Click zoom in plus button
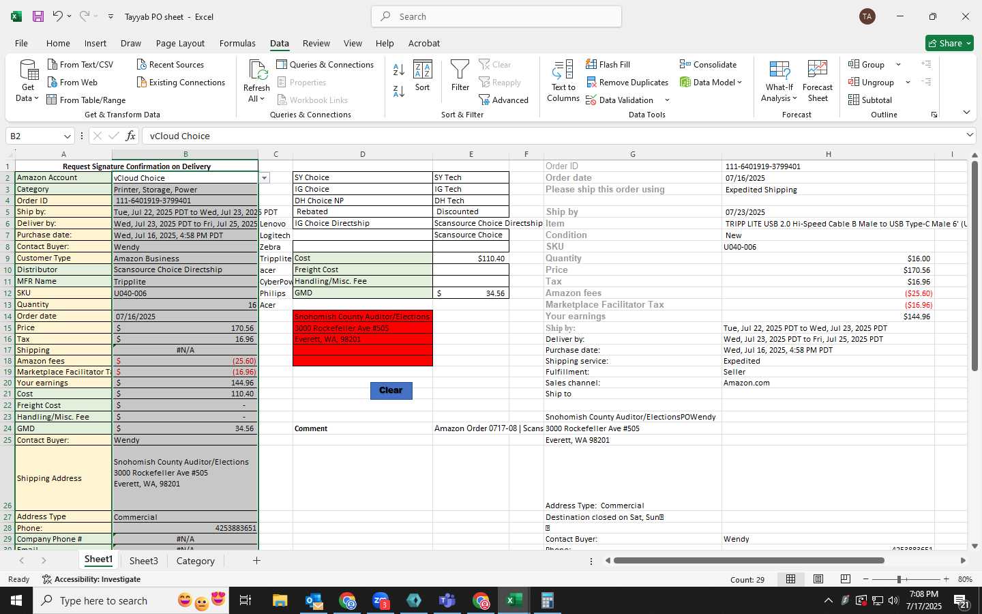This screenshot has height=614, width=982. (946, 579)
